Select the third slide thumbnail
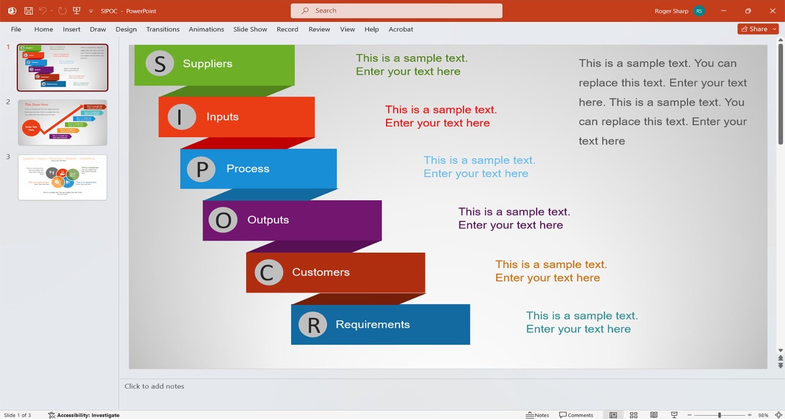The width and height of the screenshot is (785, 419). point(62,177)
